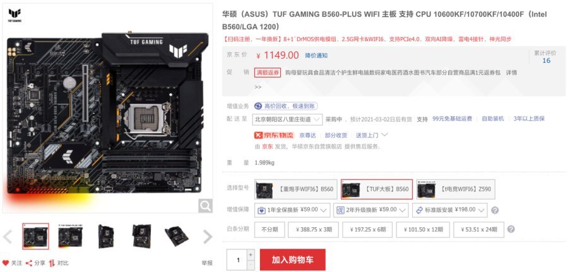The height and width of the screenshot is (272, 568).
Task: Click the quantity input field
Action: (x=238, y=259)
